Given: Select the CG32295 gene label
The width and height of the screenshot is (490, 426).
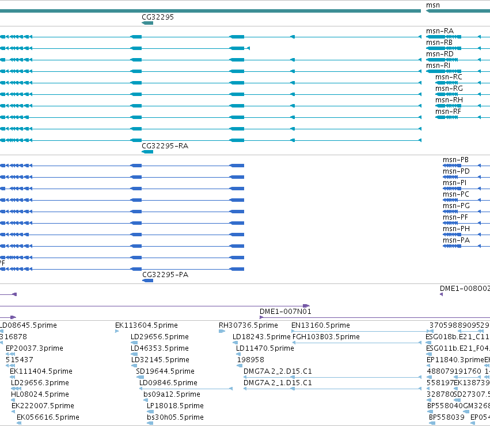Looking at the screenshot, I should point(158,17).
